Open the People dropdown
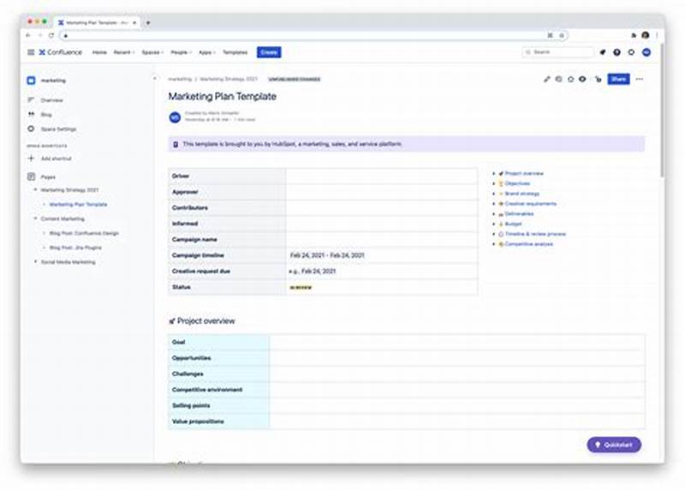Image resolution: width=685 pixels, height=490 pixels. (x=181, y=52)
